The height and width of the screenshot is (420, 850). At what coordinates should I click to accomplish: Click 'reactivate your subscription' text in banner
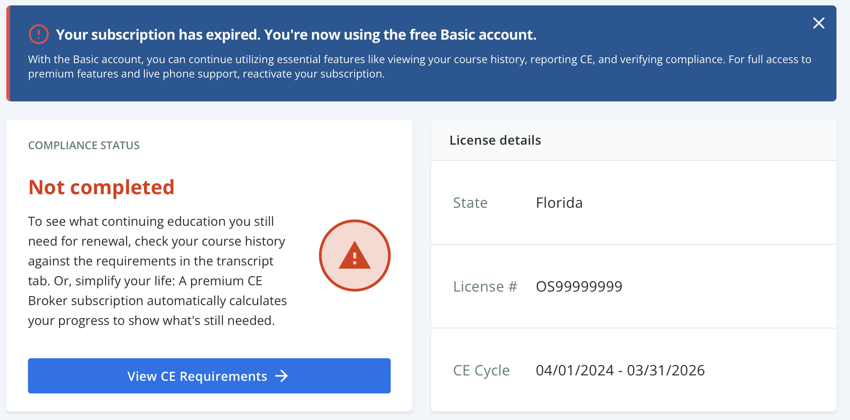coord(313,74)
